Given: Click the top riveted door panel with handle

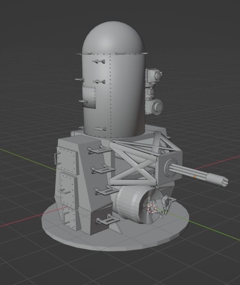Looking at the screenshot, I should pos(67,161).
